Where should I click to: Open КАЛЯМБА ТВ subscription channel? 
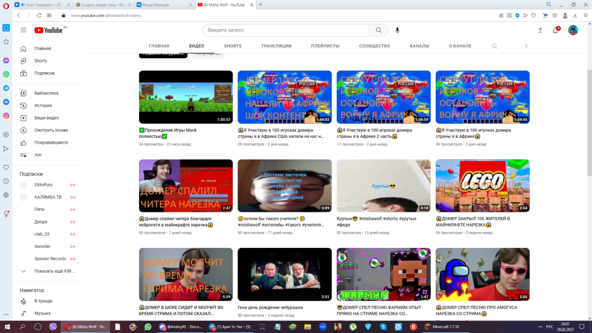coord(47,197)
